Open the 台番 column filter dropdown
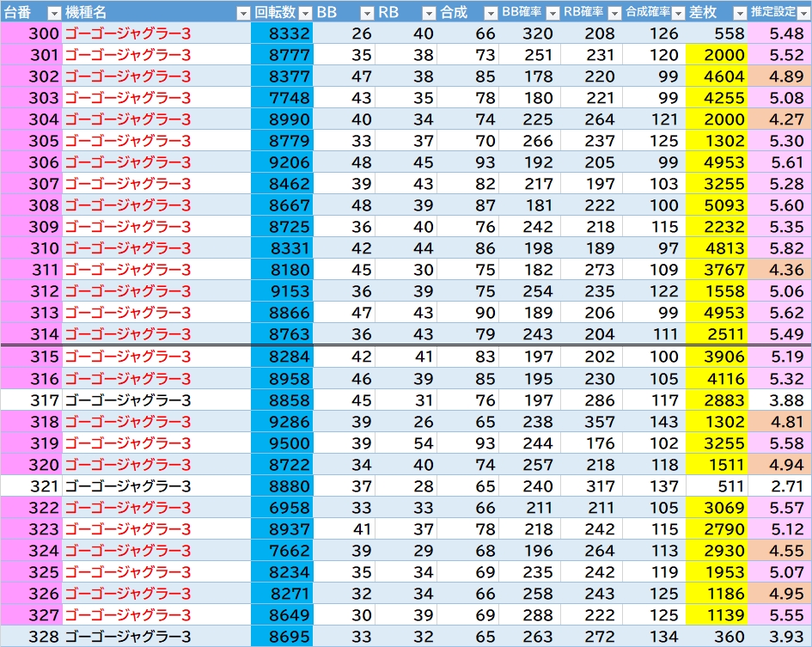 coord(54,14)
